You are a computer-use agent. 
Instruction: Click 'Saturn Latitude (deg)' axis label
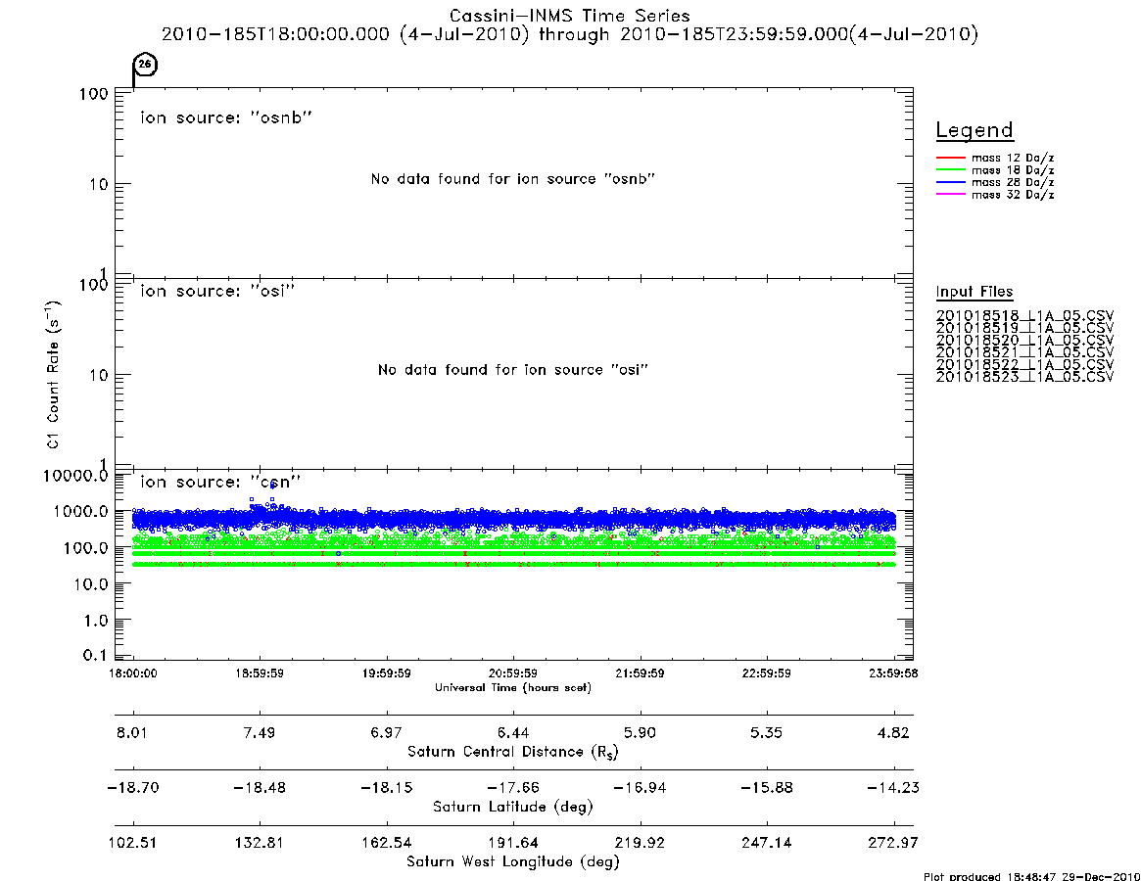pos(513,807)
